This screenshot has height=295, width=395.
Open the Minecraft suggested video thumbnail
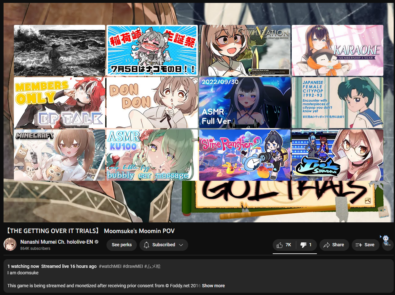pyautogui.click(x=59, y=155)
